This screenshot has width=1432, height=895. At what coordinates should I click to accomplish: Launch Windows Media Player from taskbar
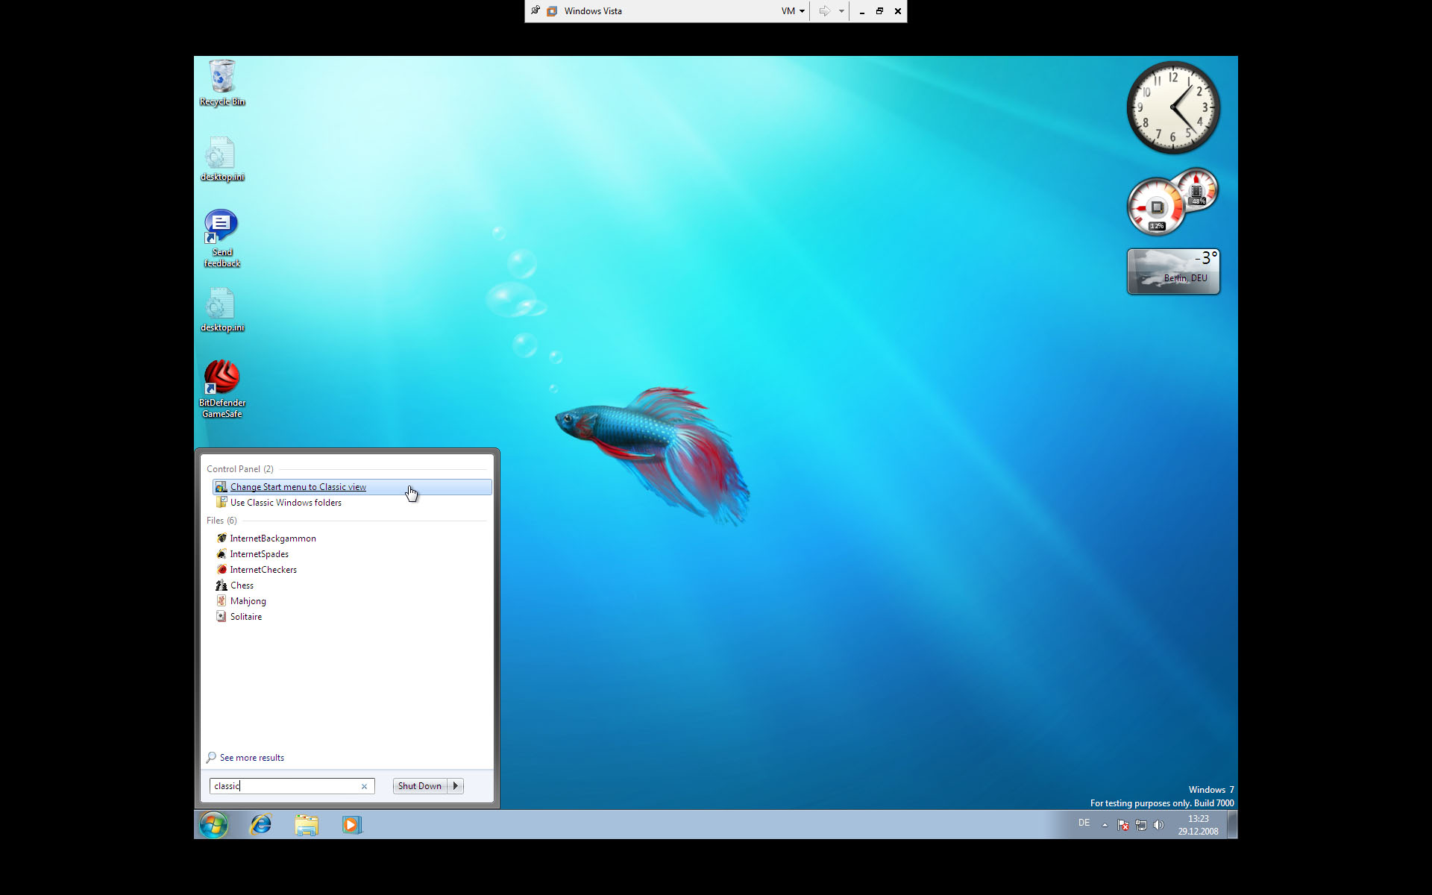pyautogui.click(x=352, y=824)
